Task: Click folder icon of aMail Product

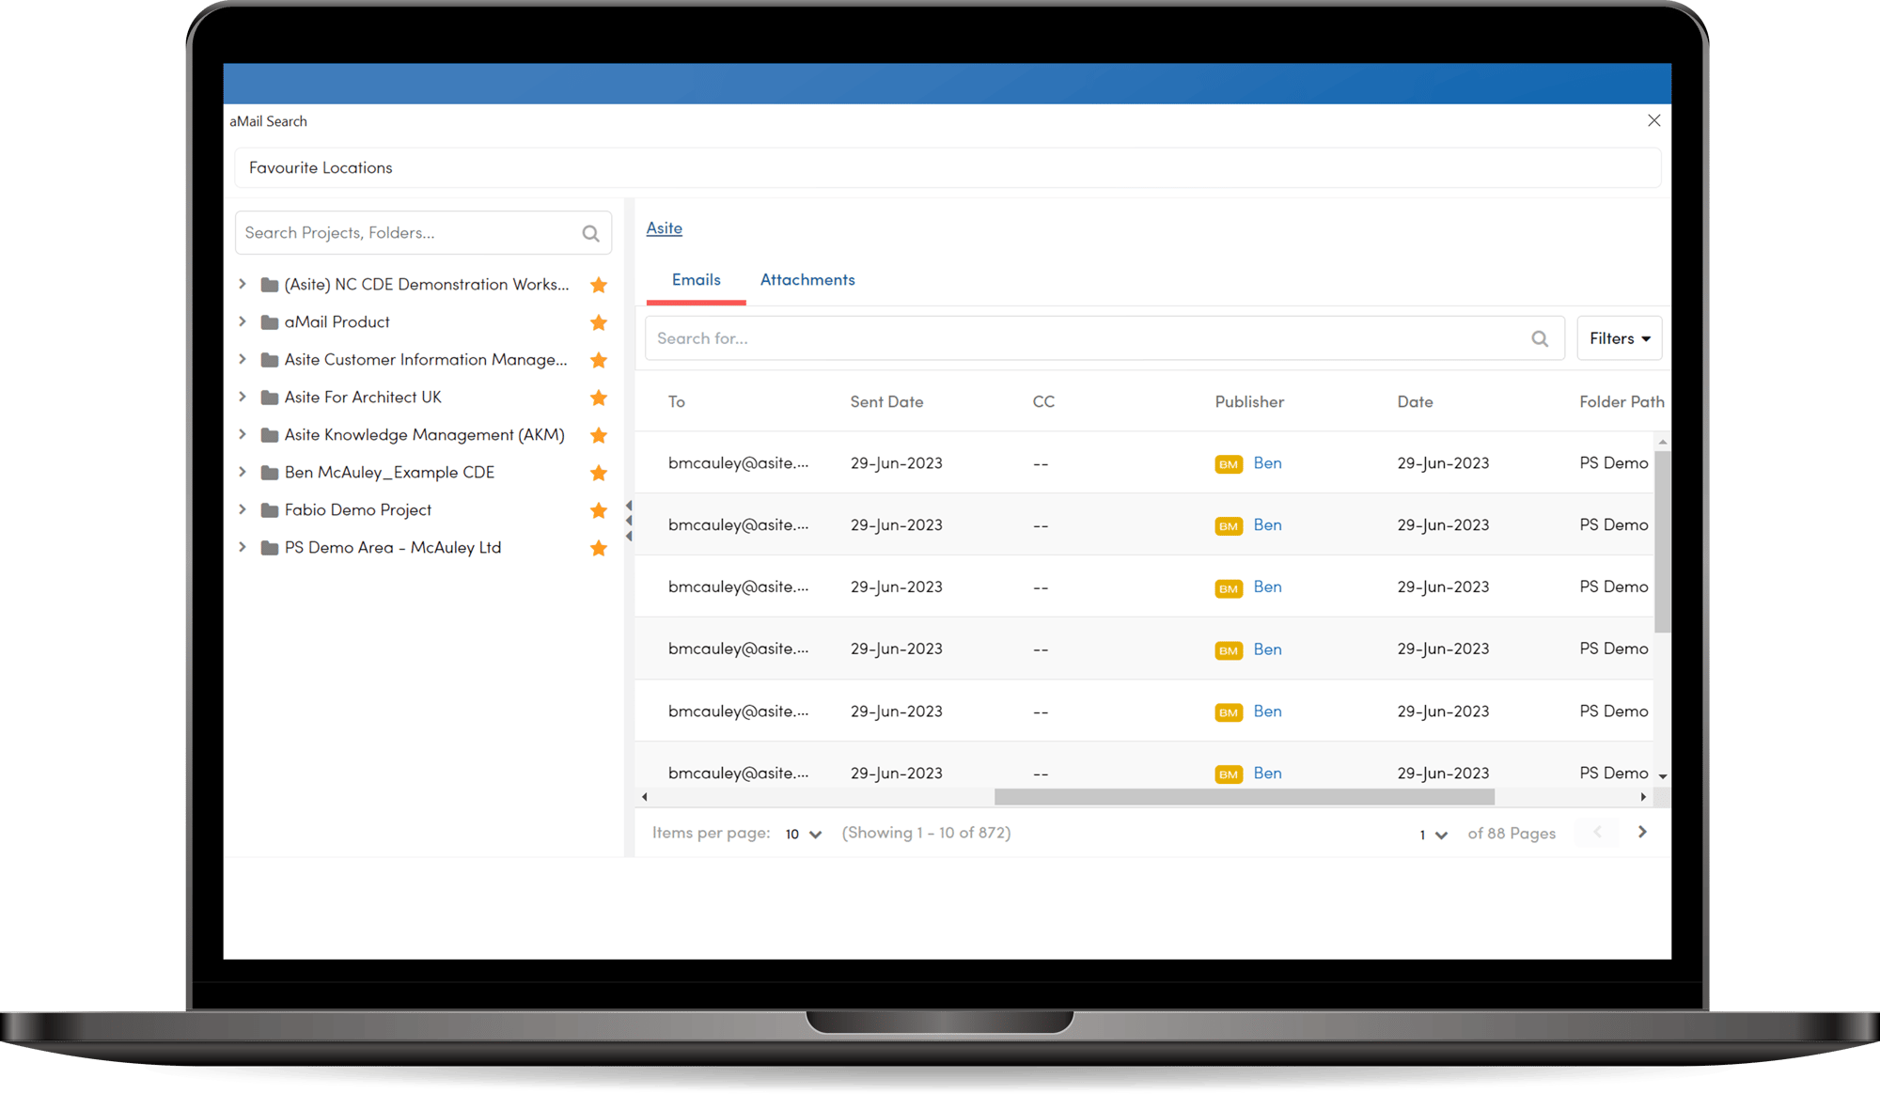Action: point(270,322)
